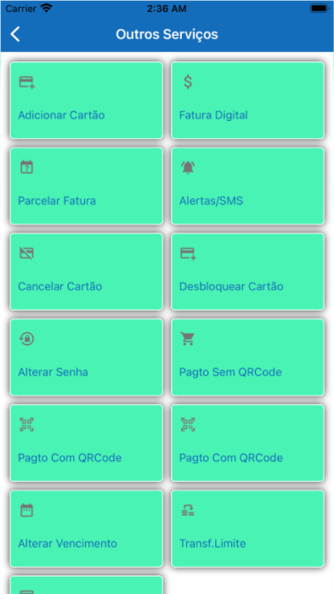Tap the calendar icon on Alterar Vencimento
The width and height of the screenshot is (334, 594).
26,509
